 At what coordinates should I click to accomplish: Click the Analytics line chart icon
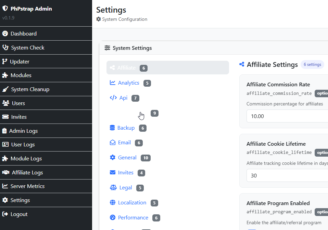113,83
